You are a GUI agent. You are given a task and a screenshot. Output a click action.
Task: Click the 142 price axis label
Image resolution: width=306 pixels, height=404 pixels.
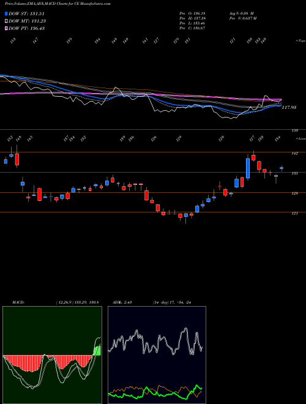click(x=294, y=154)
